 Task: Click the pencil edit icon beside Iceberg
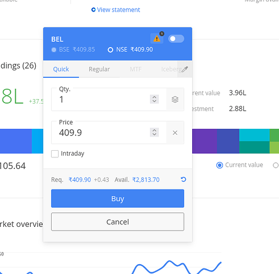(x=185, y=69)
